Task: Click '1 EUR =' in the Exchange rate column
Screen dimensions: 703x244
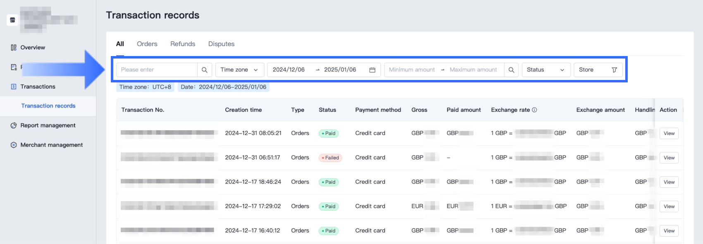Action: [502, 206]
